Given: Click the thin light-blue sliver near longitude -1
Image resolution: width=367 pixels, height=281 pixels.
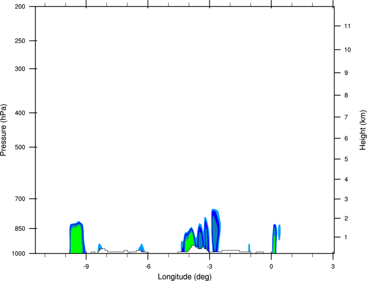Looking at the screenshot, I should coord(249,247).
